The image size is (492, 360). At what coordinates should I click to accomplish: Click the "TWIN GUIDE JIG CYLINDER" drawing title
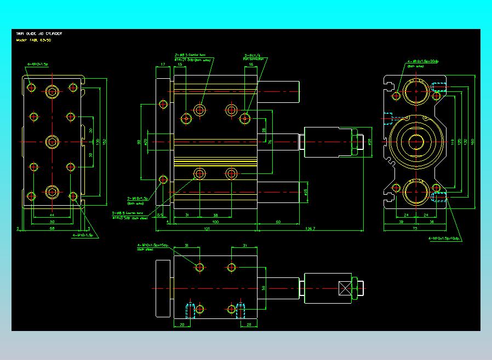click(x=39, y=33)
